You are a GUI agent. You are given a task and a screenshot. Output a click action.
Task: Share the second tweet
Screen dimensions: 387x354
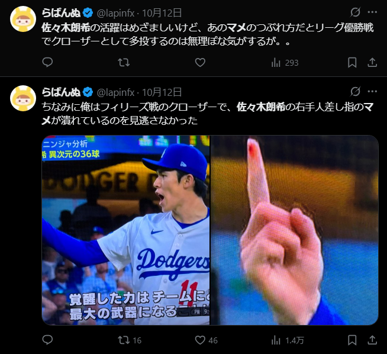tap(372, 340)
